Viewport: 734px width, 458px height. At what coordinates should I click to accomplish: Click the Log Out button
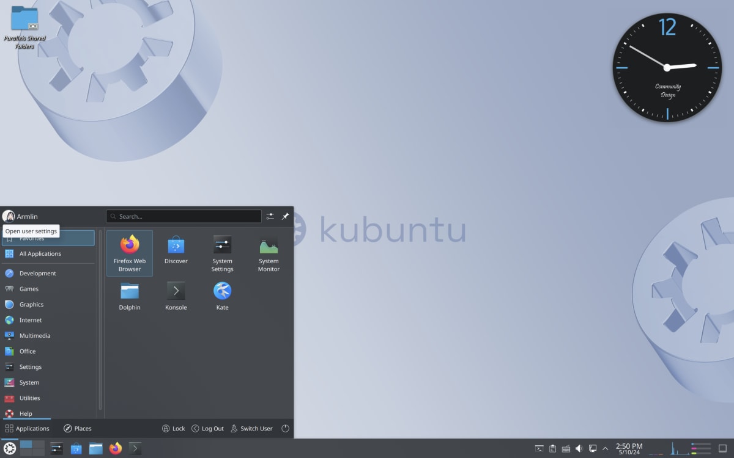(207, 429)
